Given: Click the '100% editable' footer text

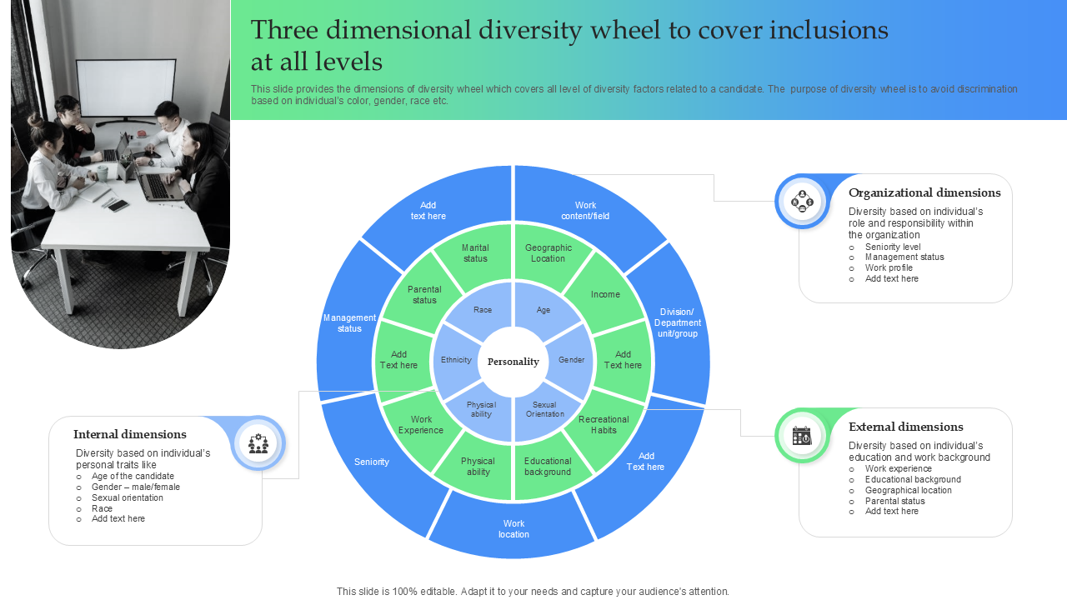Looking at the screenshot, I should coord(533,592).
